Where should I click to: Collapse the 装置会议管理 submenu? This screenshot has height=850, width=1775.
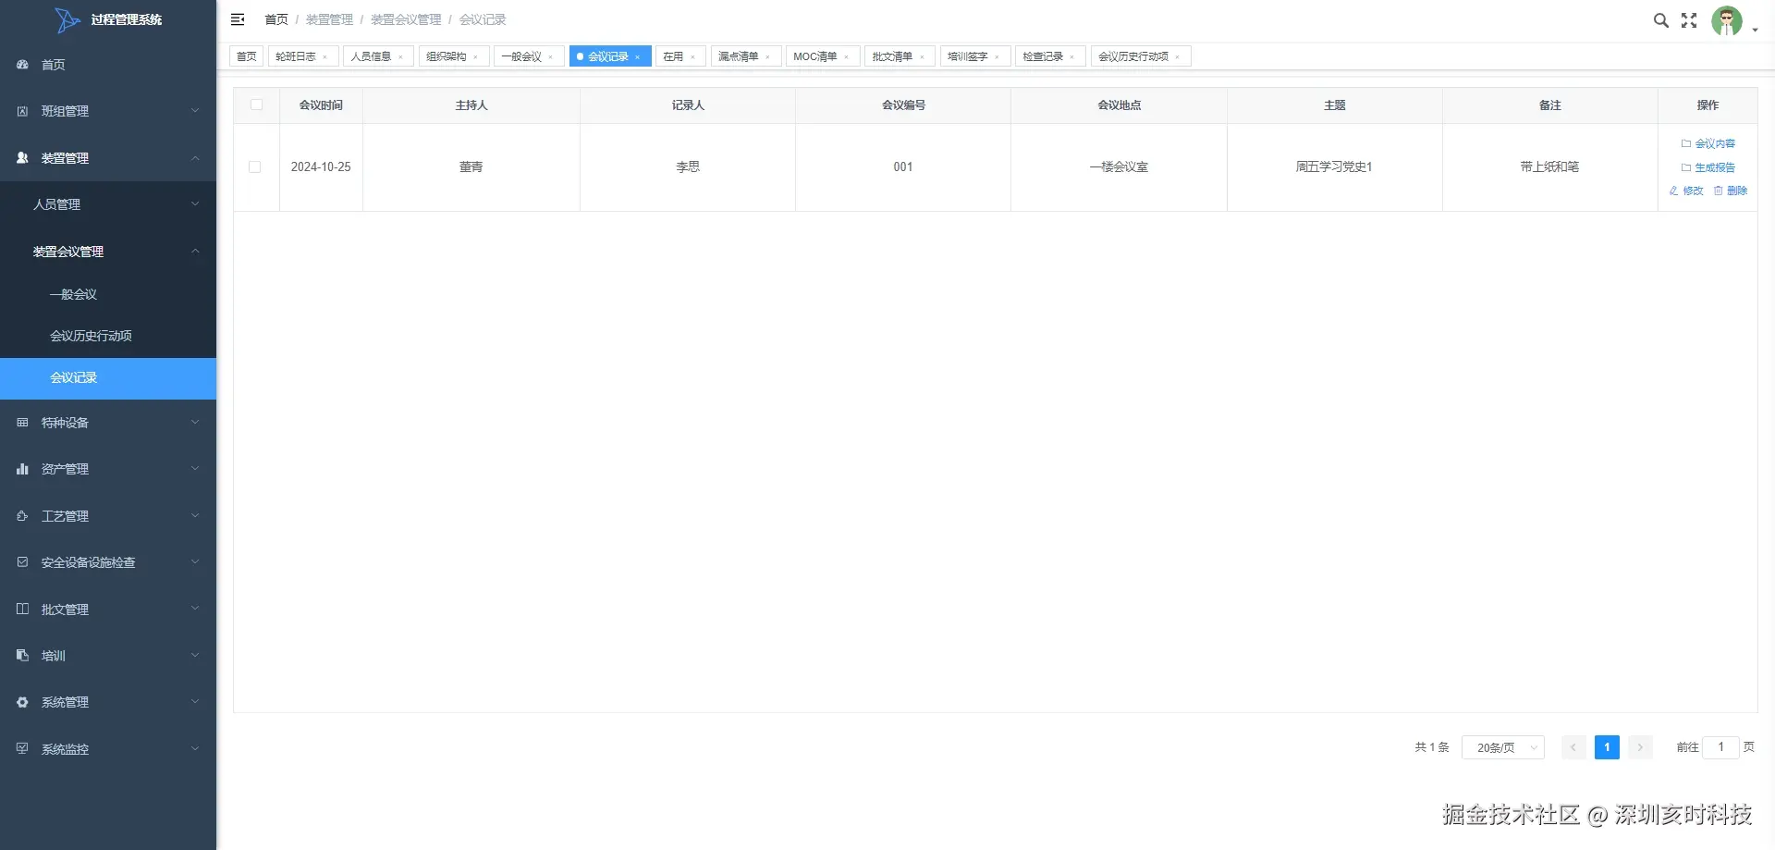(195, 252)
